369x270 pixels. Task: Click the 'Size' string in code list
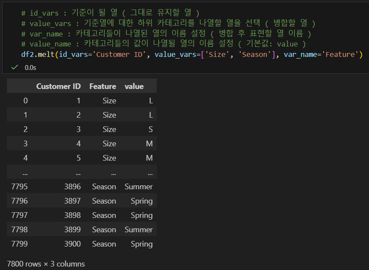[x=217, y=54]
